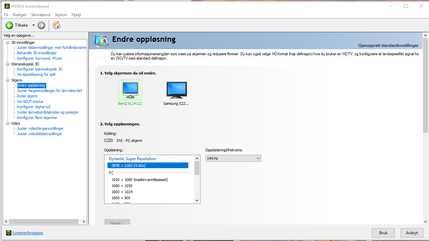Collapse the Stereoskopisk 3D tree node

click(x=8, y=64)
